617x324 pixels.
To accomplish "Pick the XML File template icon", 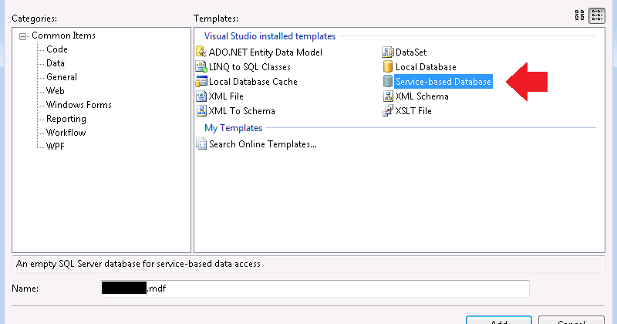I will tap(201, 96).
